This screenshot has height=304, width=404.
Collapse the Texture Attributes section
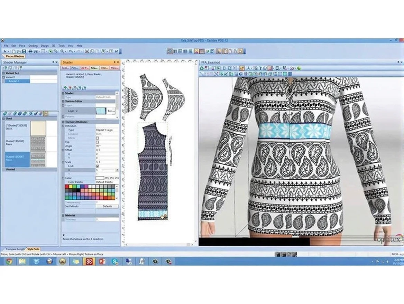click(63, 122)
